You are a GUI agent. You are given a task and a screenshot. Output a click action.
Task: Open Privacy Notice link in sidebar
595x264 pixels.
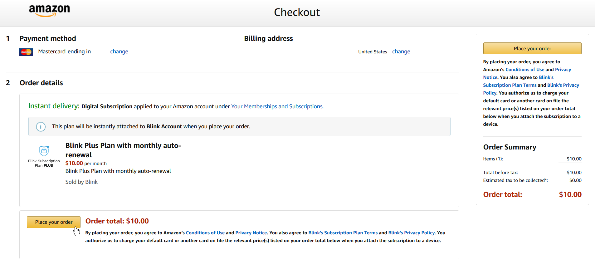coord(527,73)
